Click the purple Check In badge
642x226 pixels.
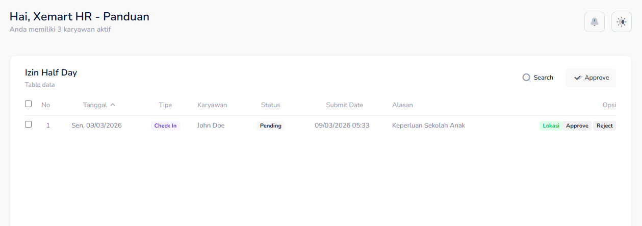coord(165,126)
